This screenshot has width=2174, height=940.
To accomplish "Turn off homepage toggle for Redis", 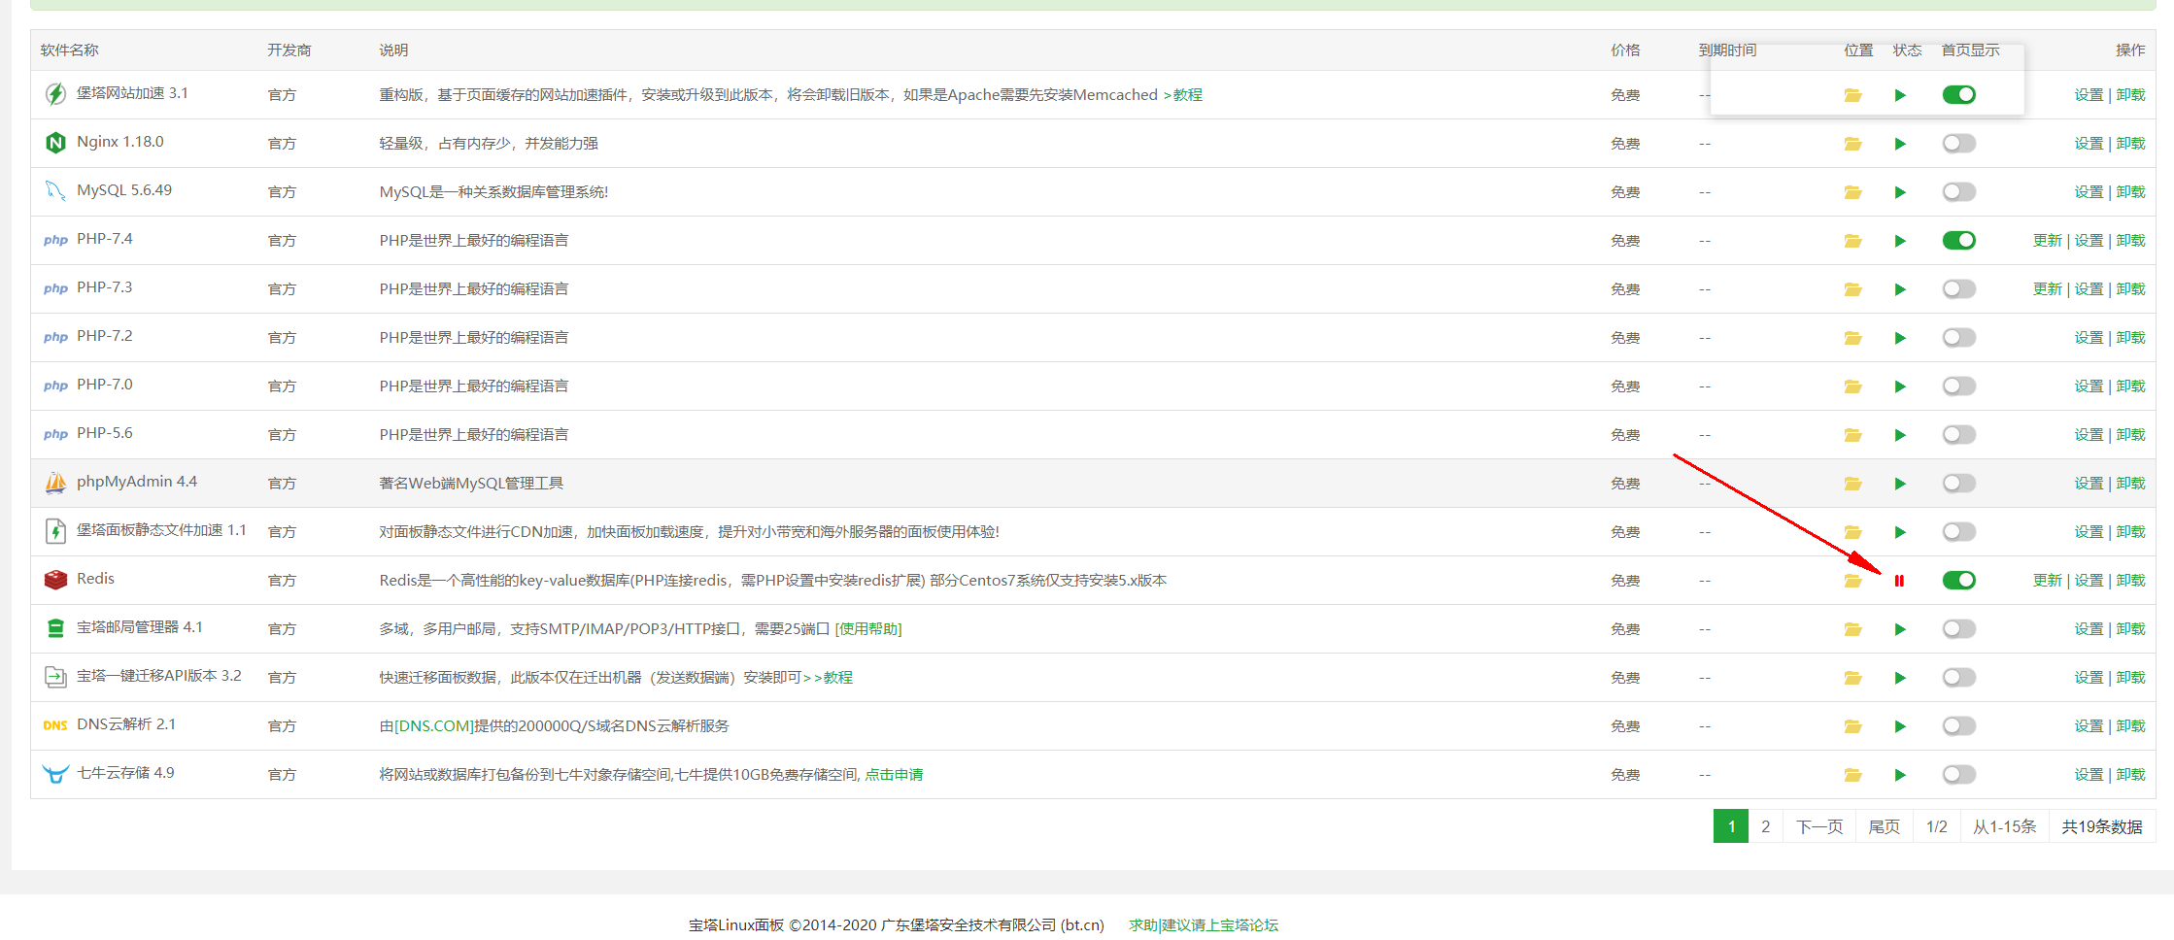I will click(x=1958, y=580).
